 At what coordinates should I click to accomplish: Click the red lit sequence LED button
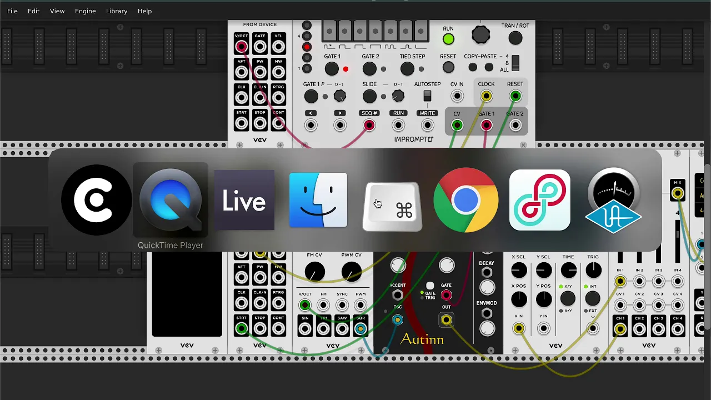pos(307,47)
